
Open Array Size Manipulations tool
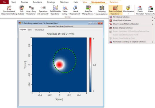(88, 10)
